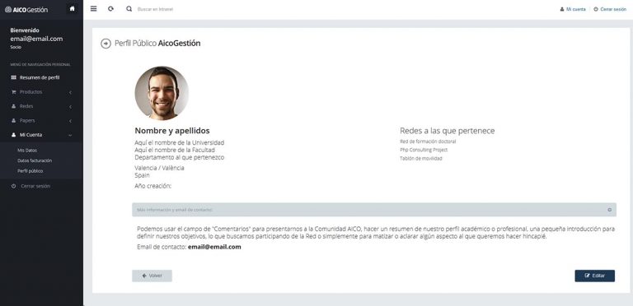Toggle the hamburger menu icon

pos(94,9)
